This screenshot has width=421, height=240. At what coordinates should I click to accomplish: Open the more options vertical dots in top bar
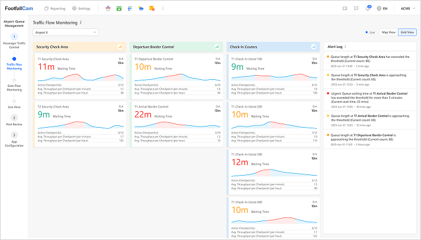click(x=163, y=9)
